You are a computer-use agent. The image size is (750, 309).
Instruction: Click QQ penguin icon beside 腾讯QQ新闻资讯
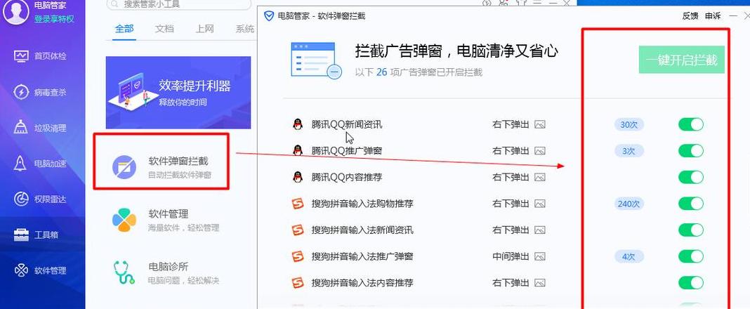coord(298,124)
